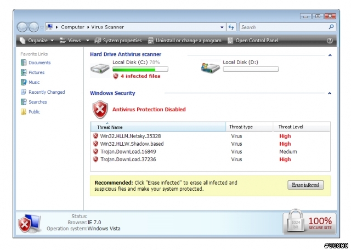This screenshot has width=351, height=250.
Task: Collapse the Windows Security section
Action: [330, 93]
